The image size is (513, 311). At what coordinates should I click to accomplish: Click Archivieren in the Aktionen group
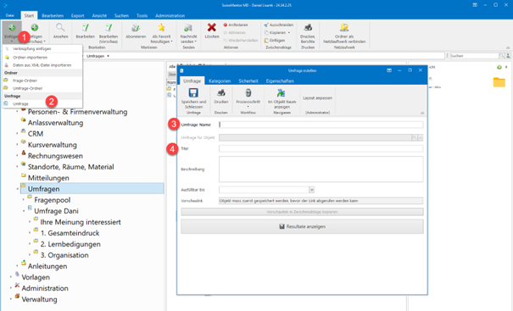pos(236,25)
